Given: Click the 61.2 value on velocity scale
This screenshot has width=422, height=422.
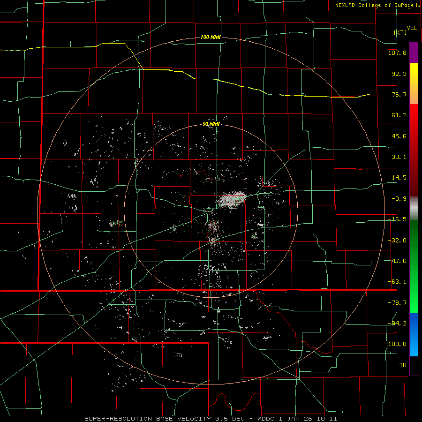Looking at the screenshot, I should tap(399, 115).
